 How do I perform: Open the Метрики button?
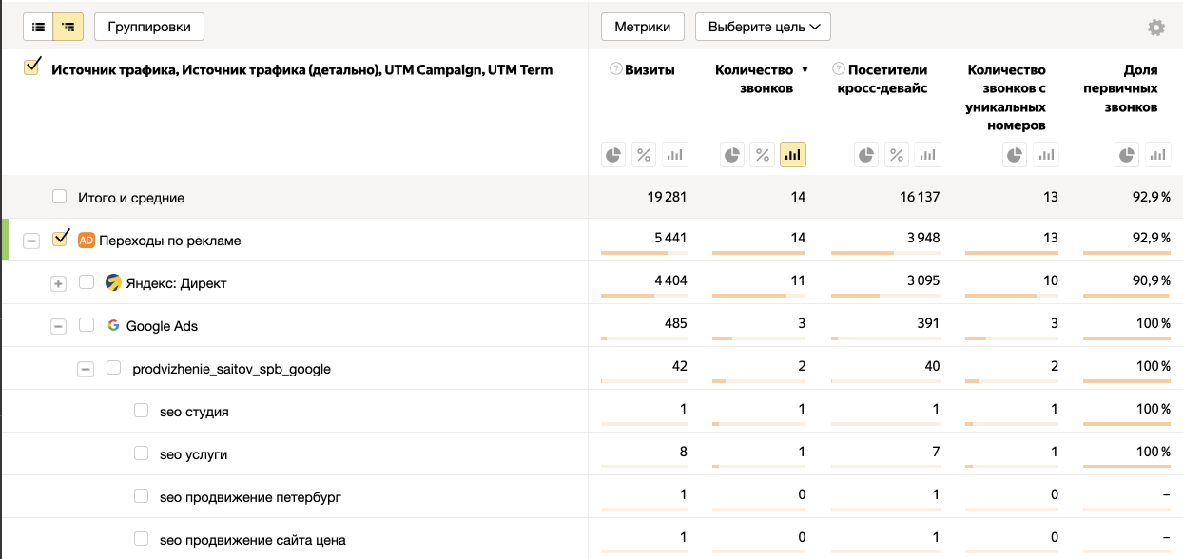click(643, 27)
